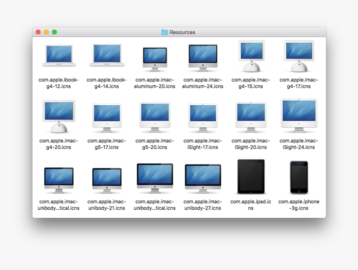Click file name com.apple.imac-aluminum-24.icns
358x270 pixels.
point(203,83)
